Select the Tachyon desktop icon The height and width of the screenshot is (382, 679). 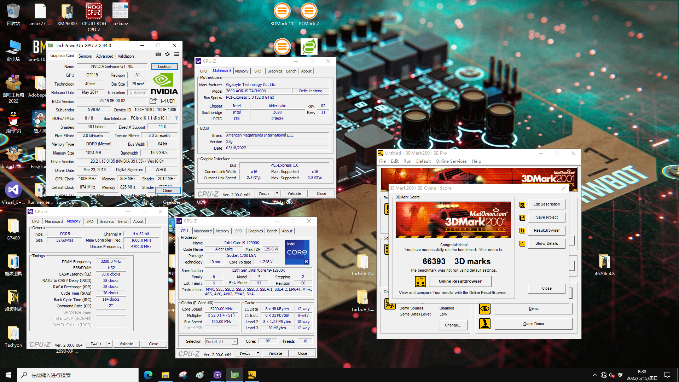click(13, 336)
